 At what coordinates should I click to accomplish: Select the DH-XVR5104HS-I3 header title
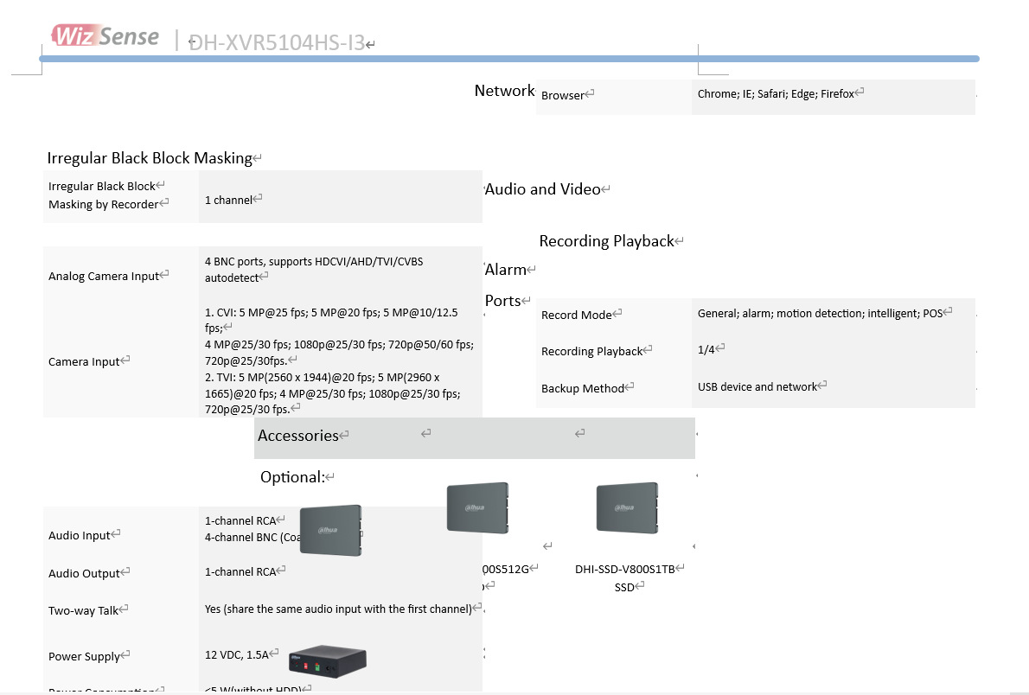277,42
